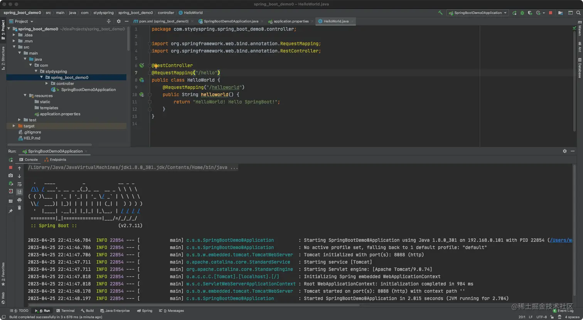Switch to application.properties editor tab
This screenshot has height=320, width=583.
(291, 21)
